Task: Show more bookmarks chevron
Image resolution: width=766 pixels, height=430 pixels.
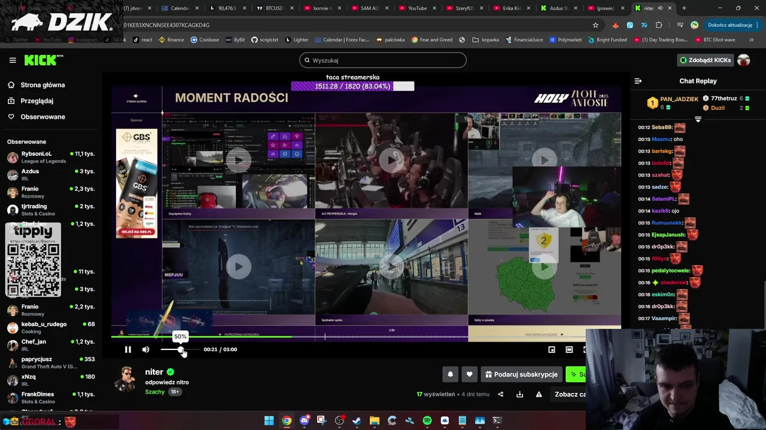Action: (751, 40)
